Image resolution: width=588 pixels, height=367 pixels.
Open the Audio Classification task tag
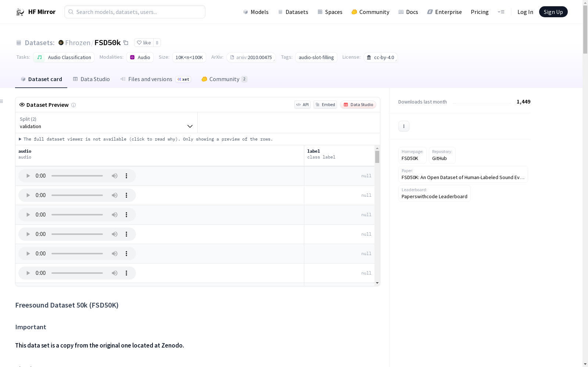pyautogui.click(x=64, y=57)
